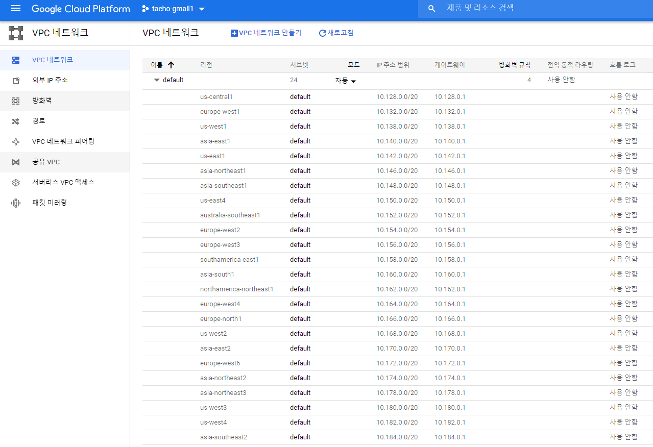Click the search magnifier icon
The width and height of the screenshot is (653, 447).
[x=431, y=9]
